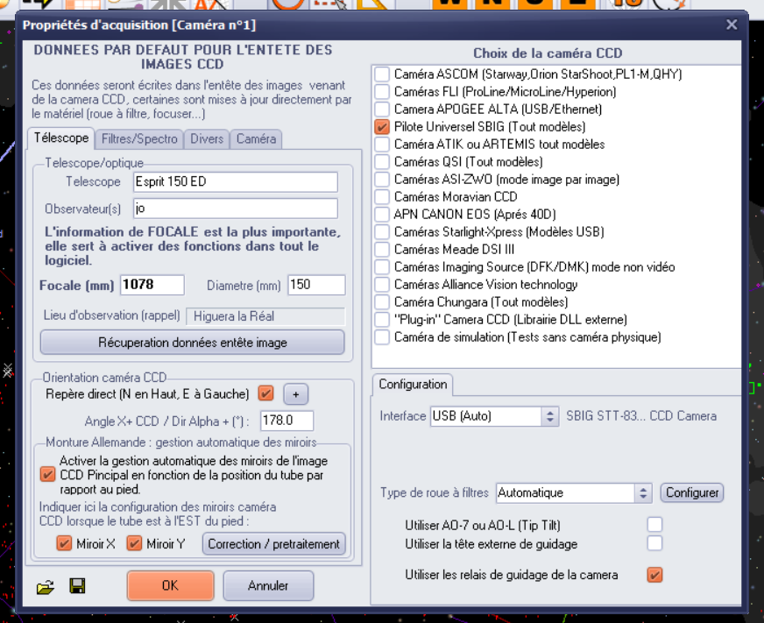Click the Correction / pretraitement button
The height and width of the screenshot is (623, 764).
point(273,544)
